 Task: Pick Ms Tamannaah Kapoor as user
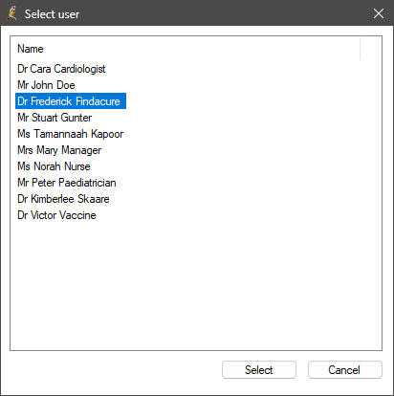(70, 134)
